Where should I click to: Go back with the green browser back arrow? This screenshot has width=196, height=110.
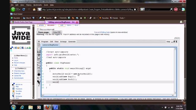[x=13, y=9]
